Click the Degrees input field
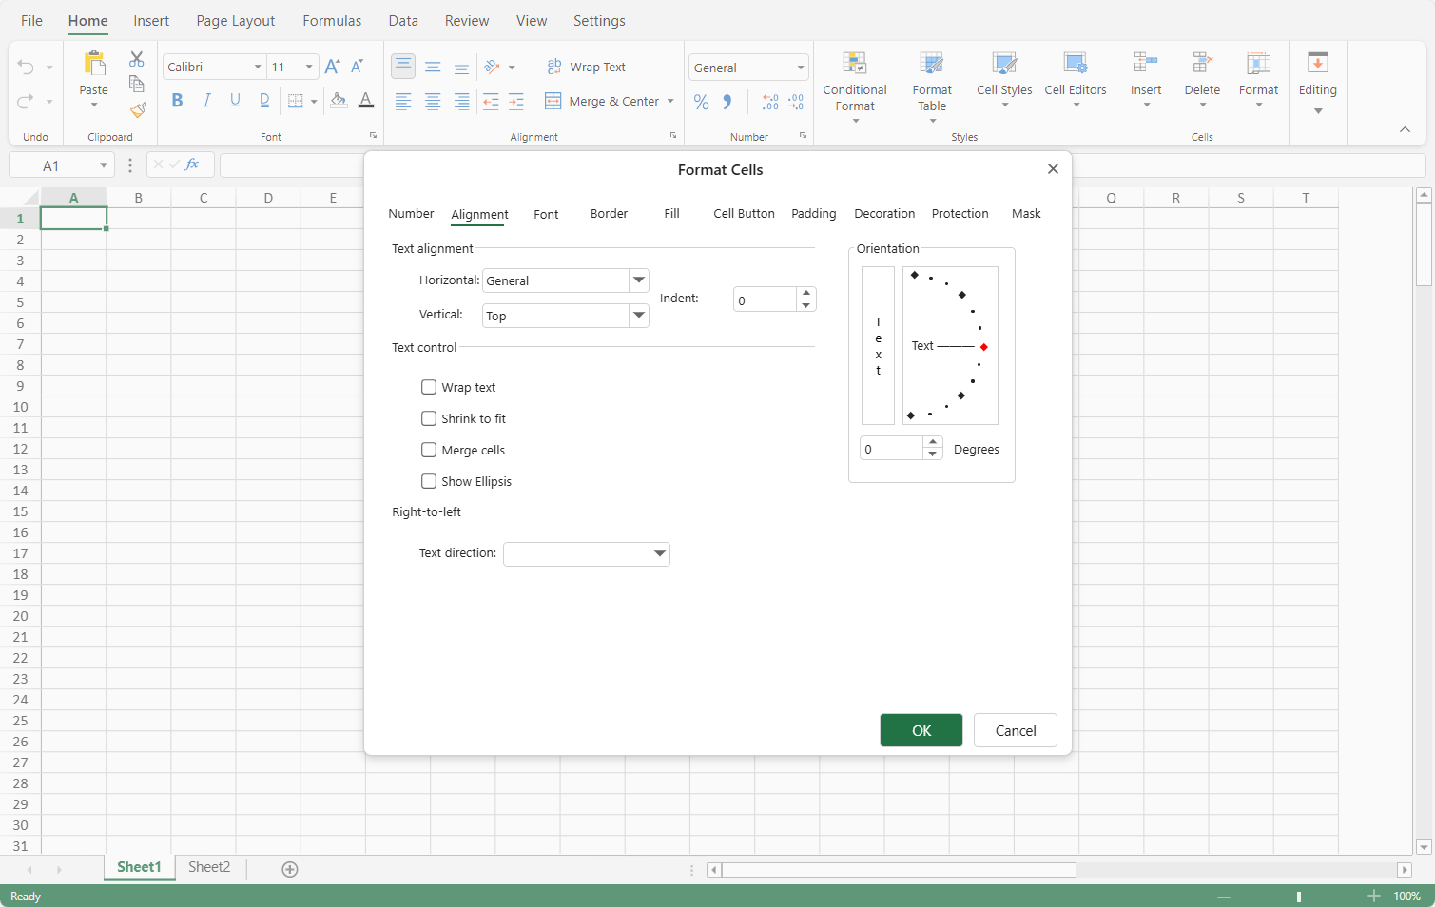Image resolution: width=1435 pixels, height=907 pixels. 891,449
